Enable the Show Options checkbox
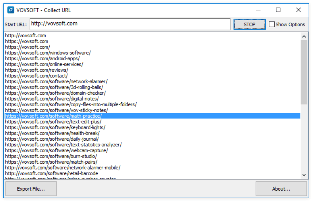This screenshot has width=312, height=201. tap(272, 24)
